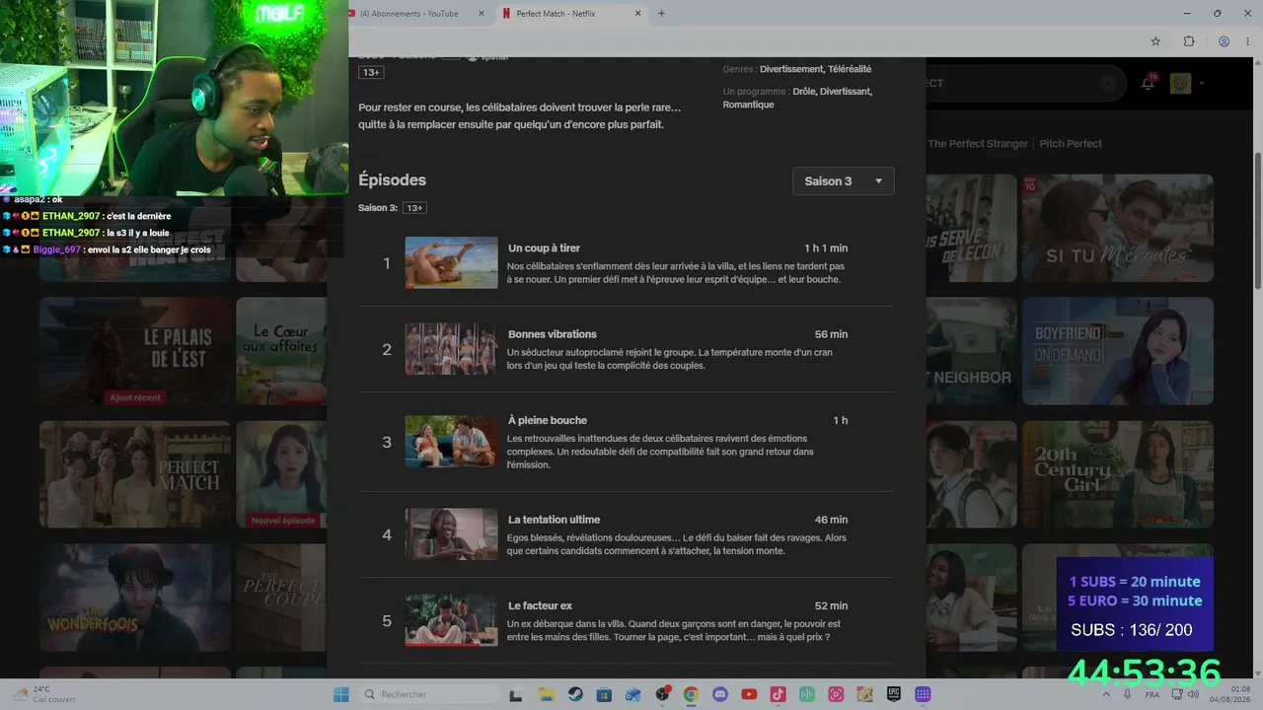Open Microsoft Store from the taskbar
Viewport: 1263px width, 710px height.
tap(603, 694)
